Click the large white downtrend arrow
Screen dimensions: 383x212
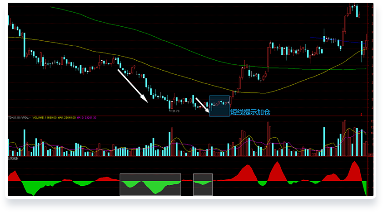tap(133, 85)
